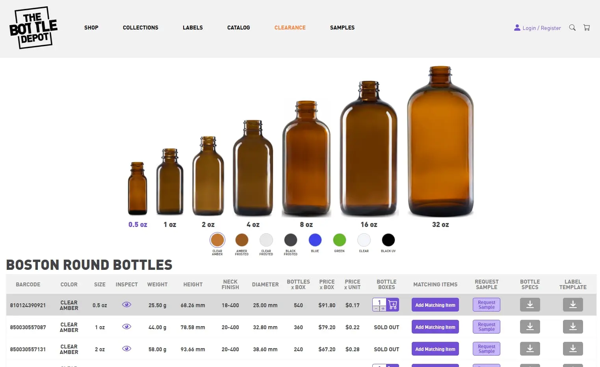Image resolution: width=600 pixels, height=367 pixels.
Task: Inspect the 1 oz Clear Amber bottle
Action: [x=126, y=326]
